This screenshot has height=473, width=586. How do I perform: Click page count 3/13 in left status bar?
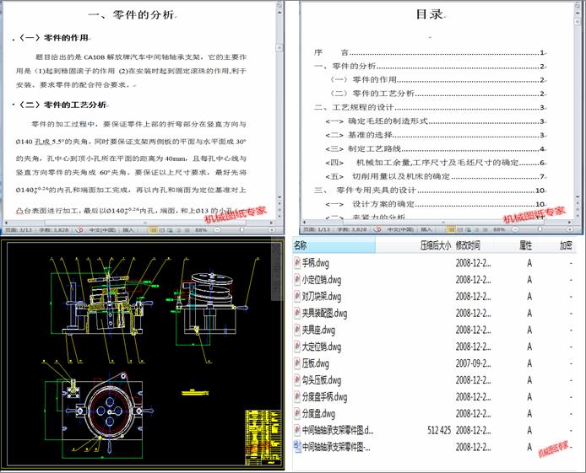tap(18, 229)
